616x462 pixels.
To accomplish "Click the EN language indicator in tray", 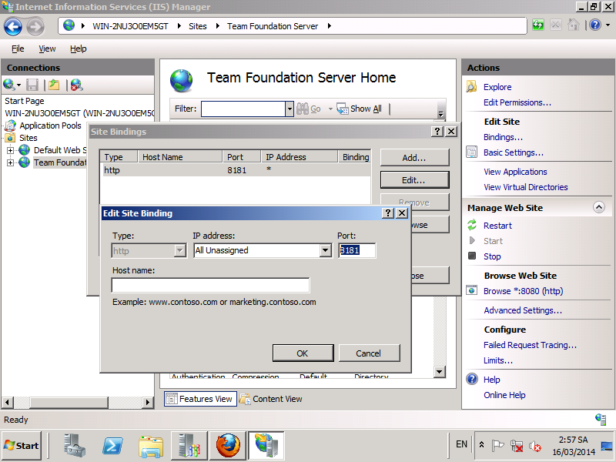I will click(461, 444).
